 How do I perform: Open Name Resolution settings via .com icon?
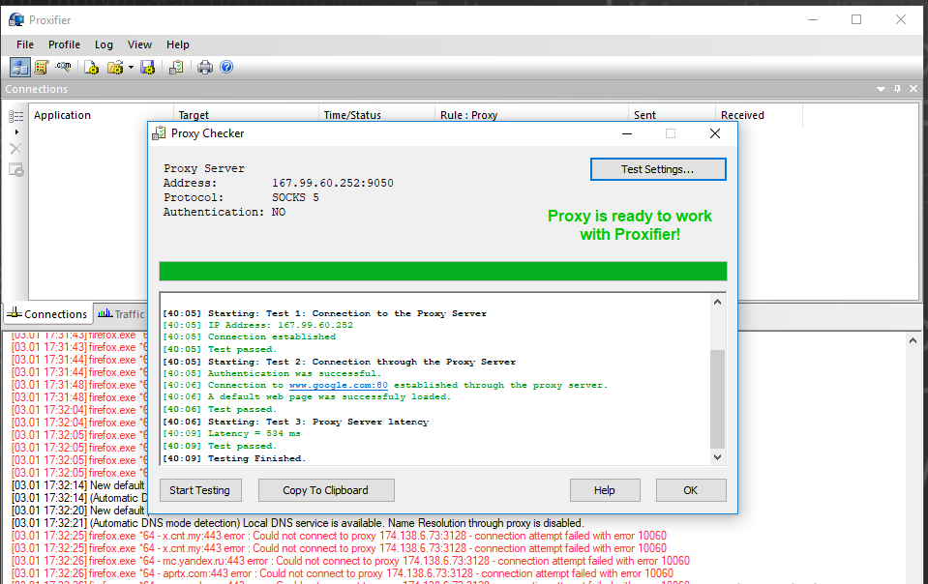(x=62, y=67)
